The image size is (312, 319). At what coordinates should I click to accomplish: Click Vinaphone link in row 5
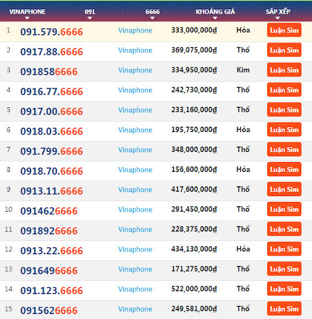135,110
